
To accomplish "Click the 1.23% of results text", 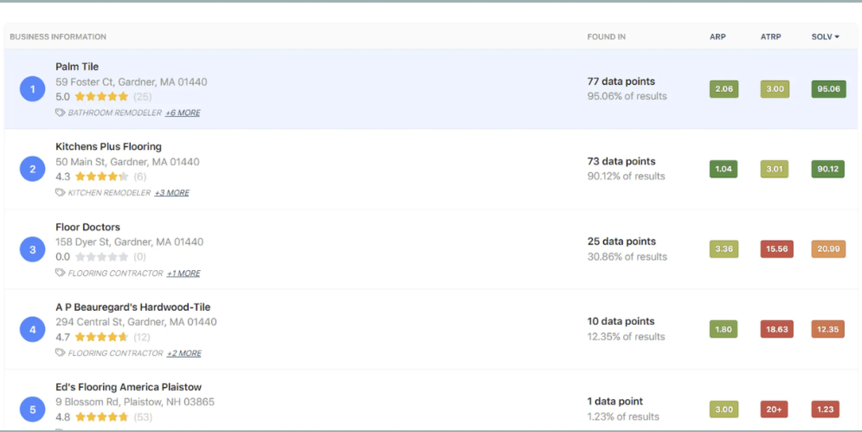I will click(623, 417).
